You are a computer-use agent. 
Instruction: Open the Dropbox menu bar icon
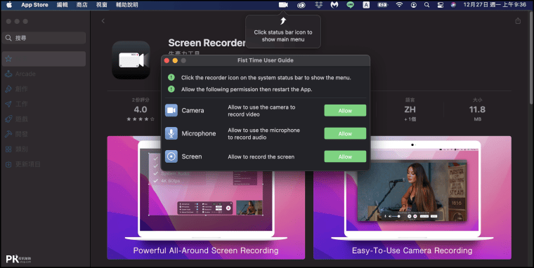pos(318,5)
